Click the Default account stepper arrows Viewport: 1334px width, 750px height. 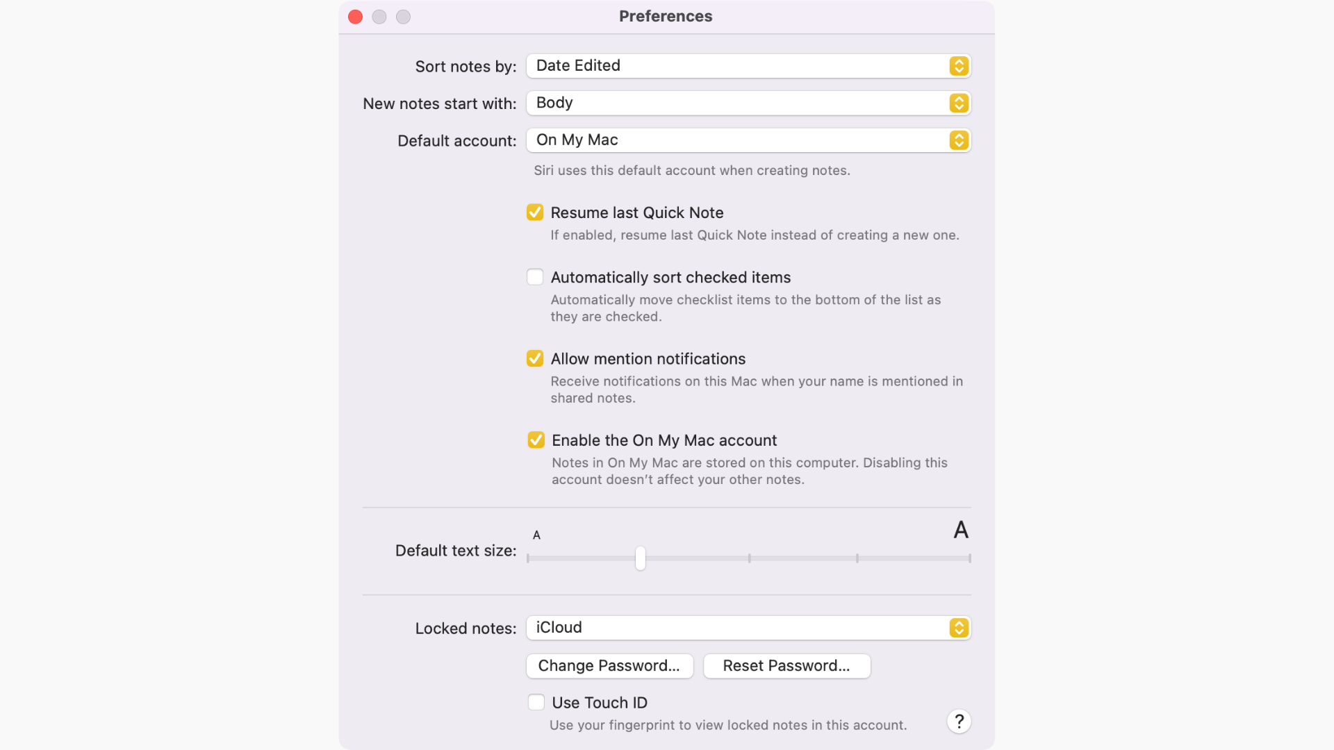(x=959, y=140)
